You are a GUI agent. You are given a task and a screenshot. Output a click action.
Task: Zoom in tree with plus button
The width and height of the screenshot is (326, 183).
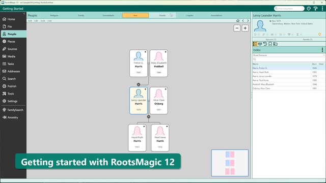[x=245, y=28]
